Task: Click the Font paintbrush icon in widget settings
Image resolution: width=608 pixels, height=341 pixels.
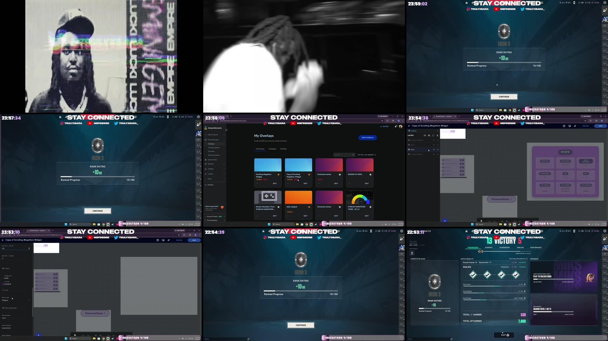Action: coord(3,290)
